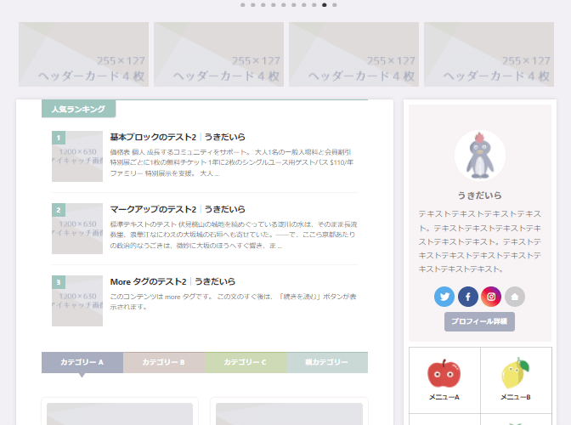Click the メニューB label text

click(515, 397)
